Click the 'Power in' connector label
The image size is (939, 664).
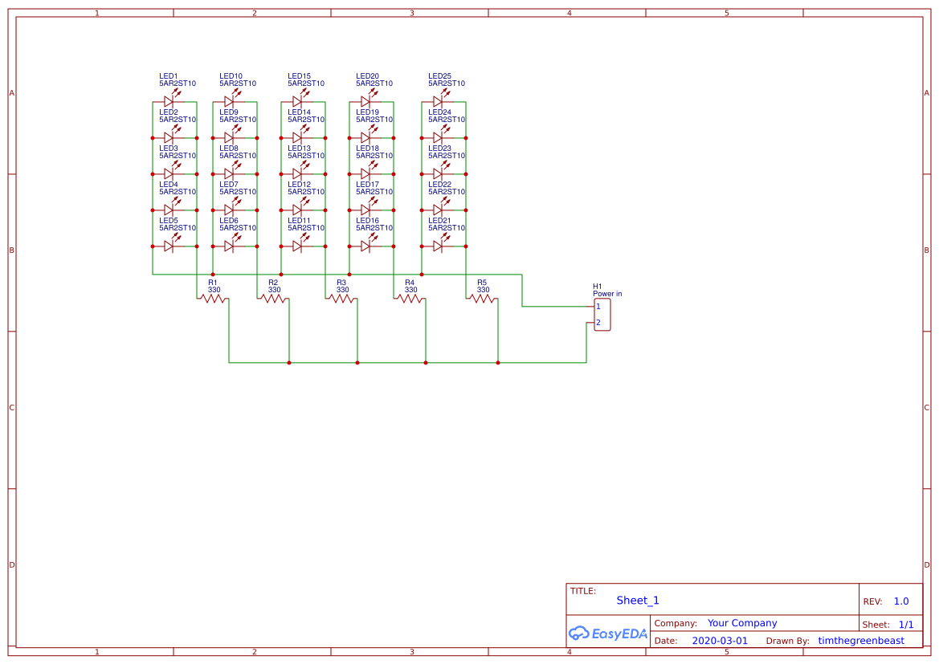tap(607, 294)
